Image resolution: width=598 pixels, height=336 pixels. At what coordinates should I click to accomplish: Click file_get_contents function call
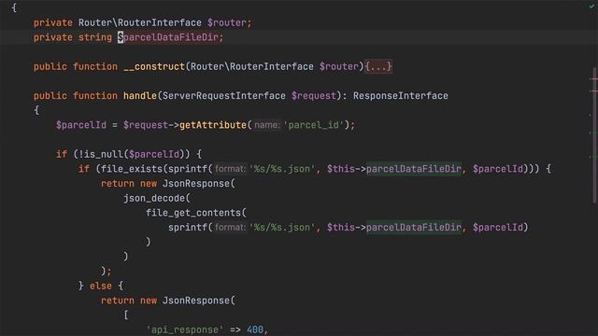[193, 213]
